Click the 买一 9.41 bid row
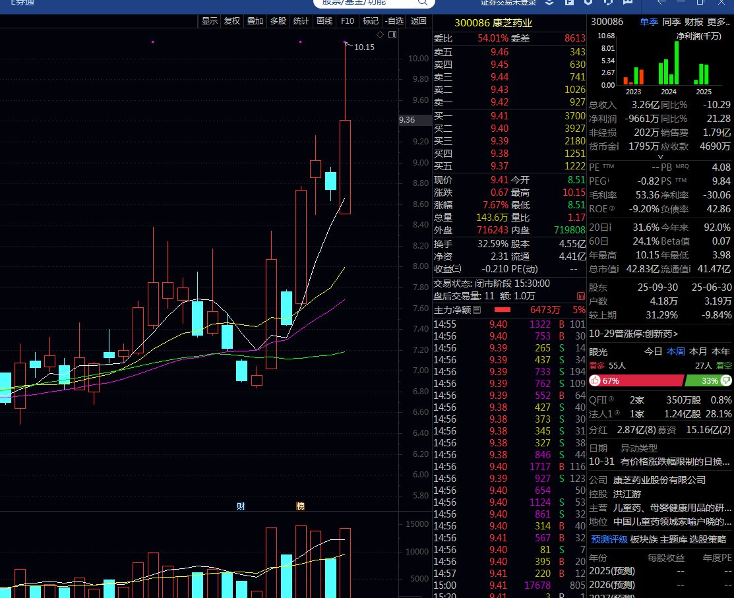This screenshot has height=598, width=734. click(x=509, y=115)
